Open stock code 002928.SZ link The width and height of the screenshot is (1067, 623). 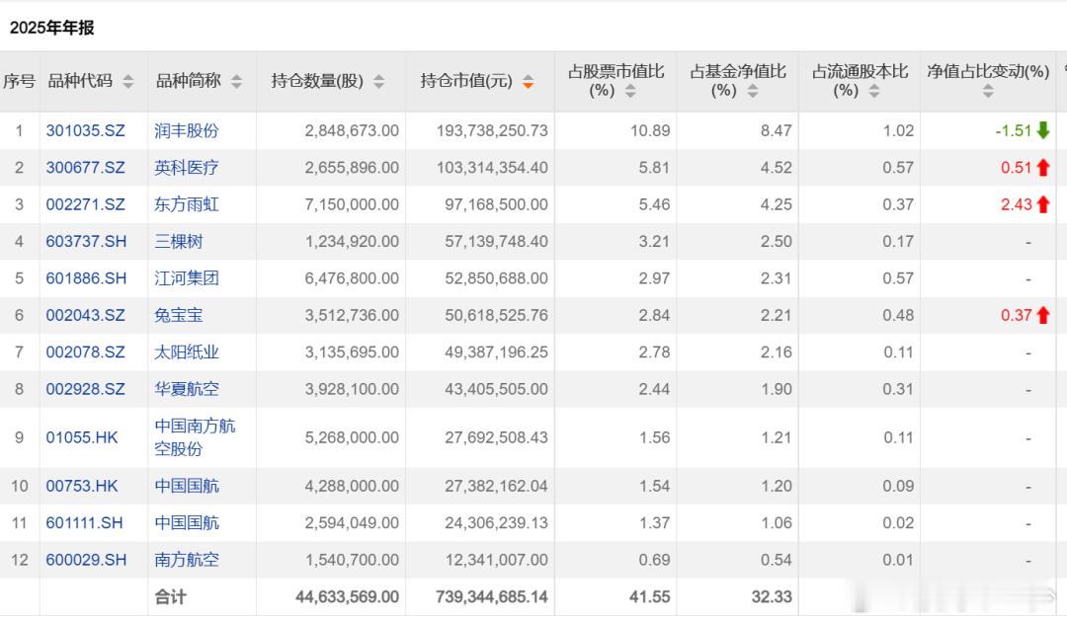click(x=86, y=389)
